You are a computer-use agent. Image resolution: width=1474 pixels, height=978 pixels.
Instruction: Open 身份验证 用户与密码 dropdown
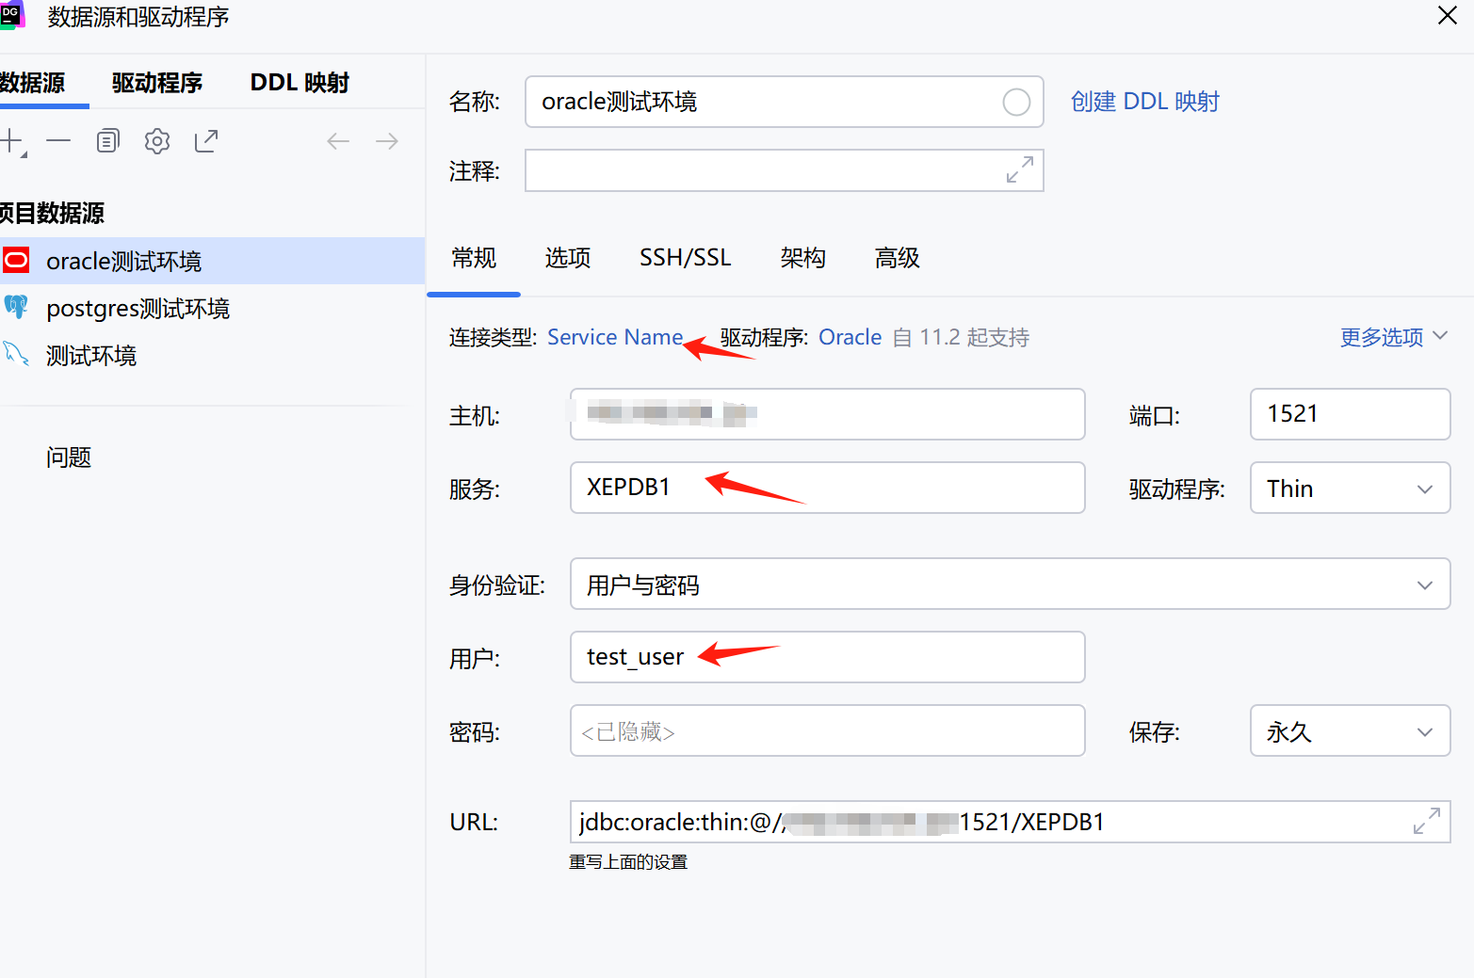pyautogui.click(x=1011, y=584)
